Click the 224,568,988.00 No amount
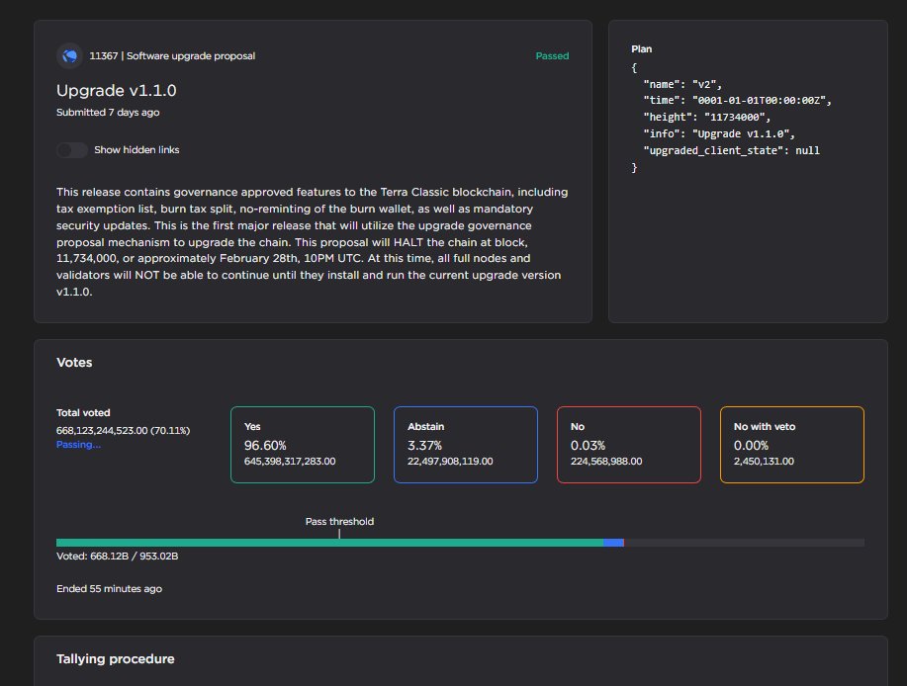This screenshot has width=907, height=686. 606,462
